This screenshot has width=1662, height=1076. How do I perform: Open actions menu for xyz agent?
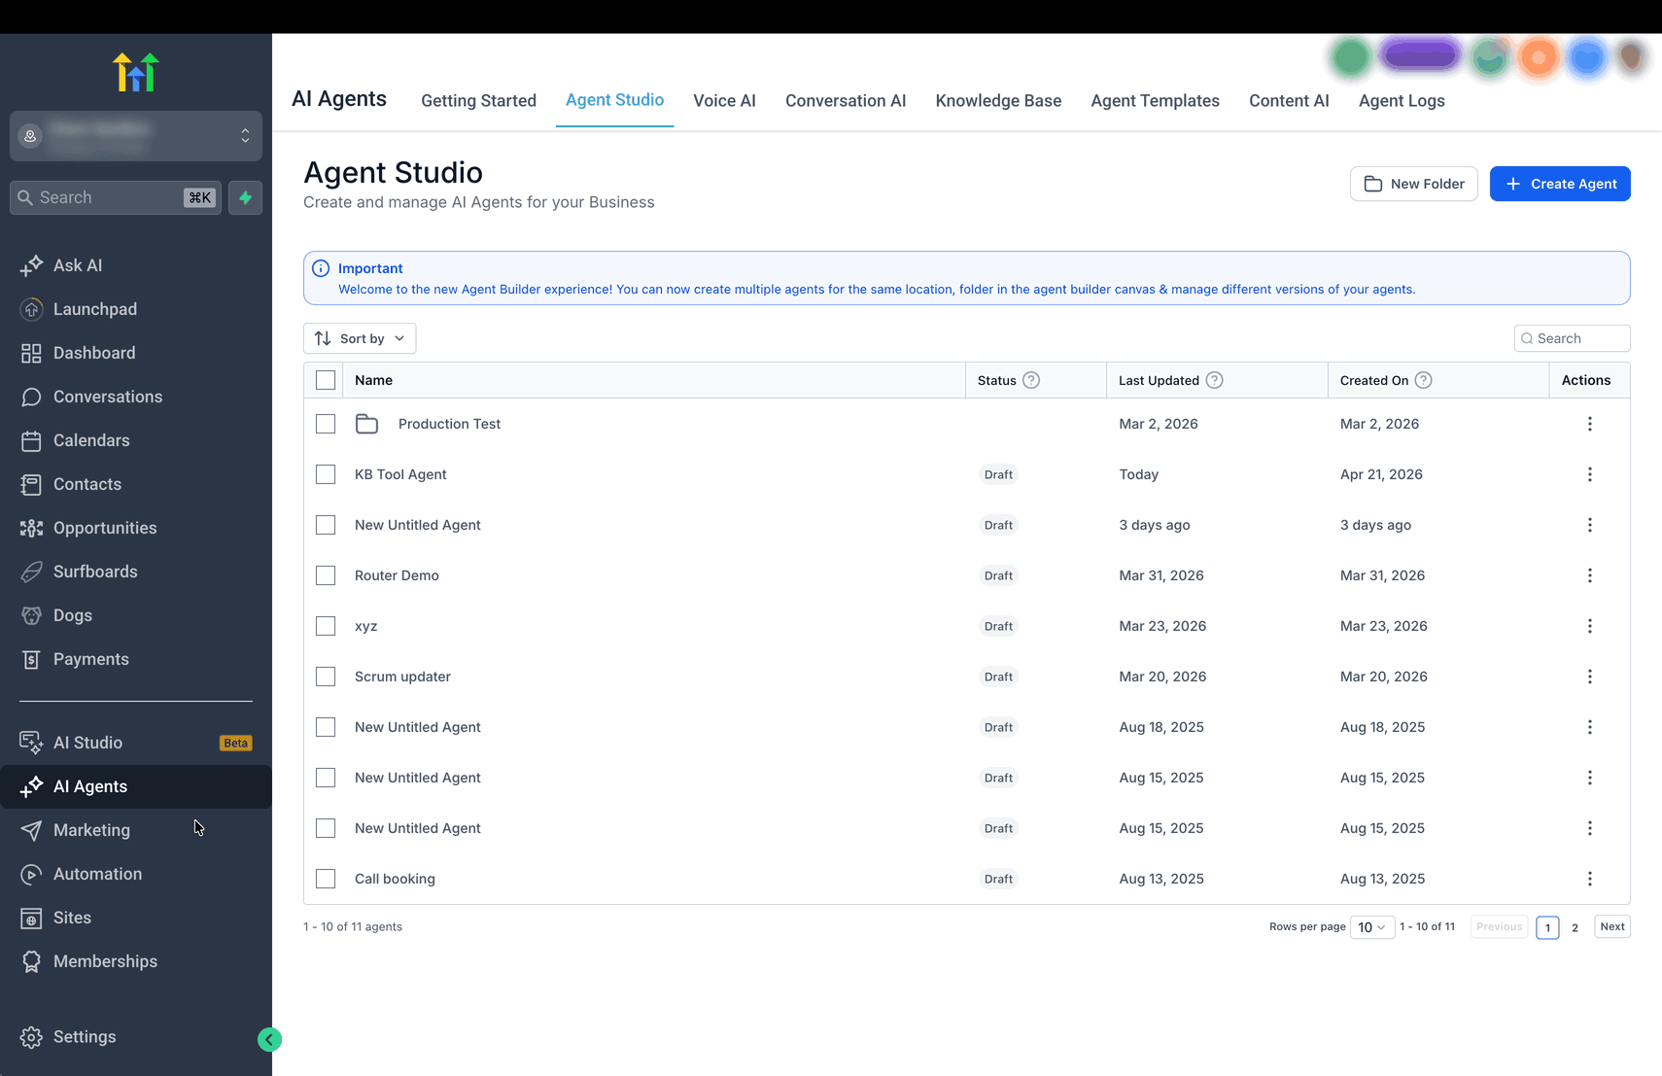[1590, 626]
